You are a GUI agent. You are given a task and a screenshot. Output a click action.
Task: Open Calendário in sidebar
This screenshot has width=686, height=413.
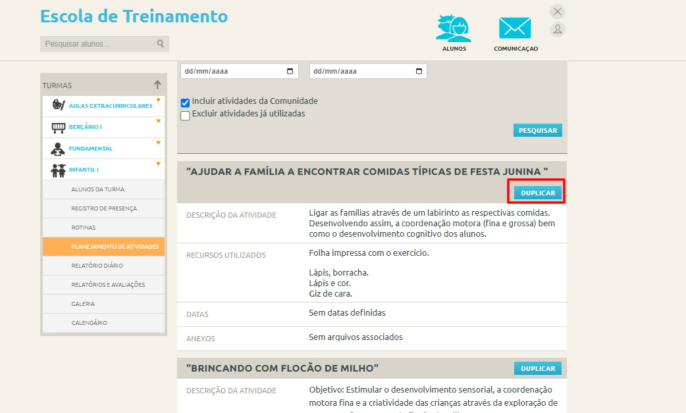pyautogui.click(x=103, y=322)
